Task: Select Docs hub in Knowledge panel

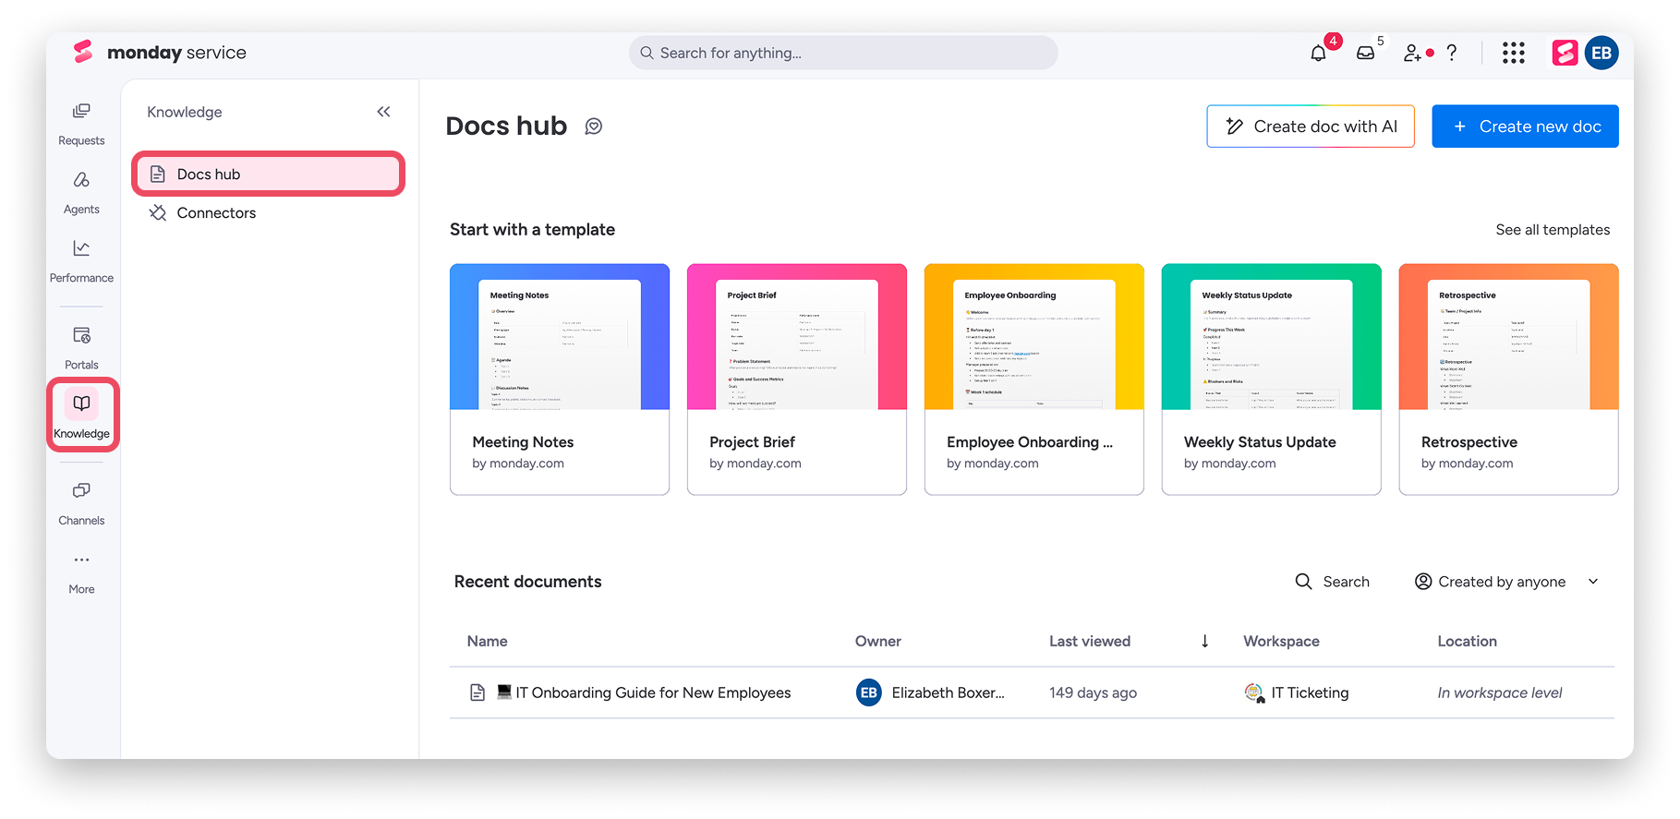Action: coord(268,174)
